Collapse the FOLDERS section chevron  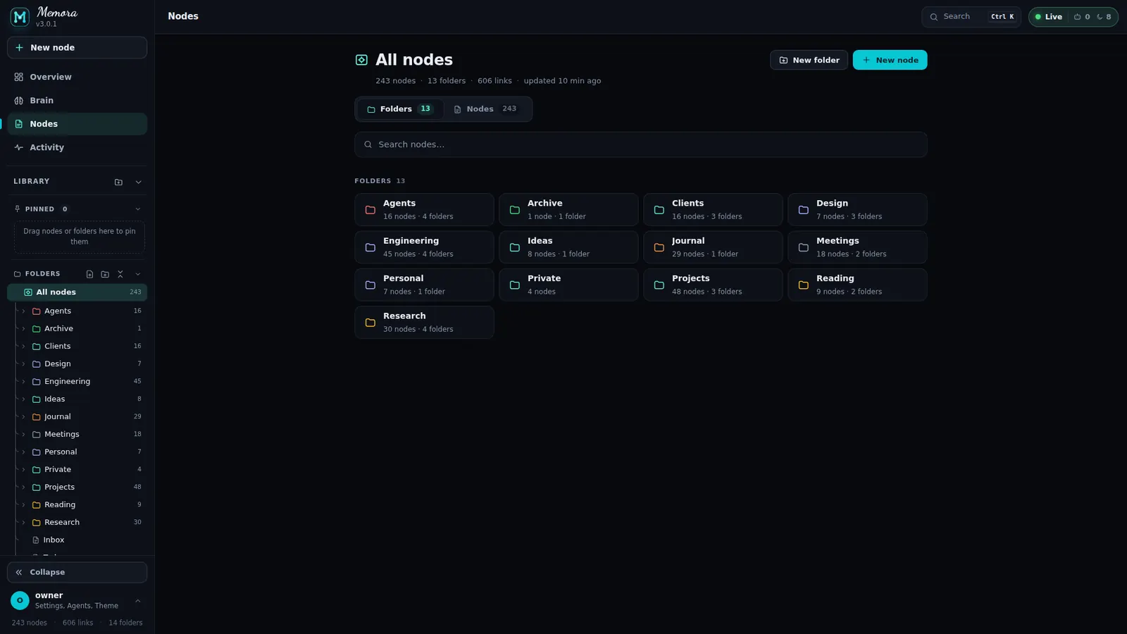click(x=138, y=274)
